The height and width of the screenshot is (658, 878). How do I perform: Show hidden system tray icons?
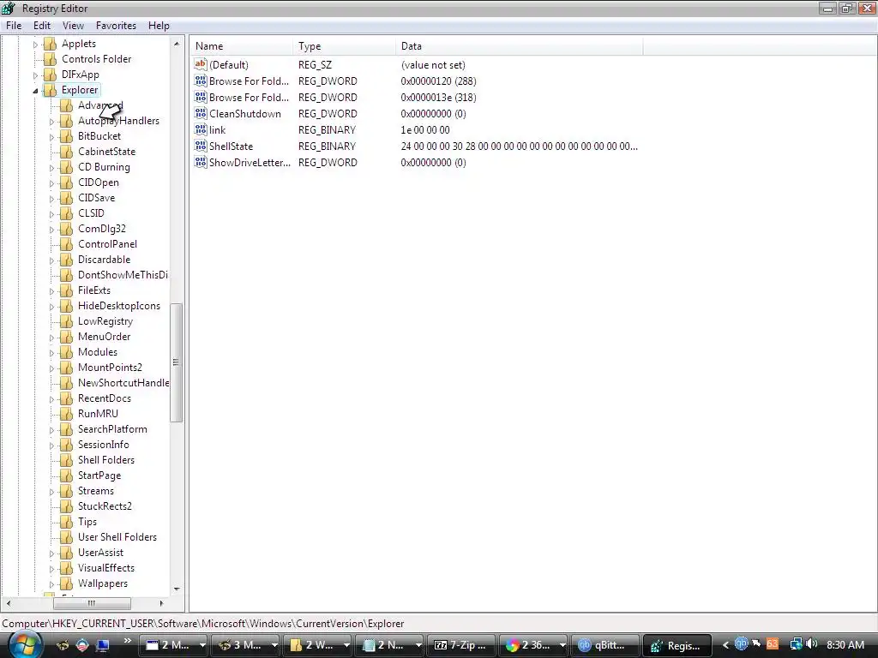725,645
